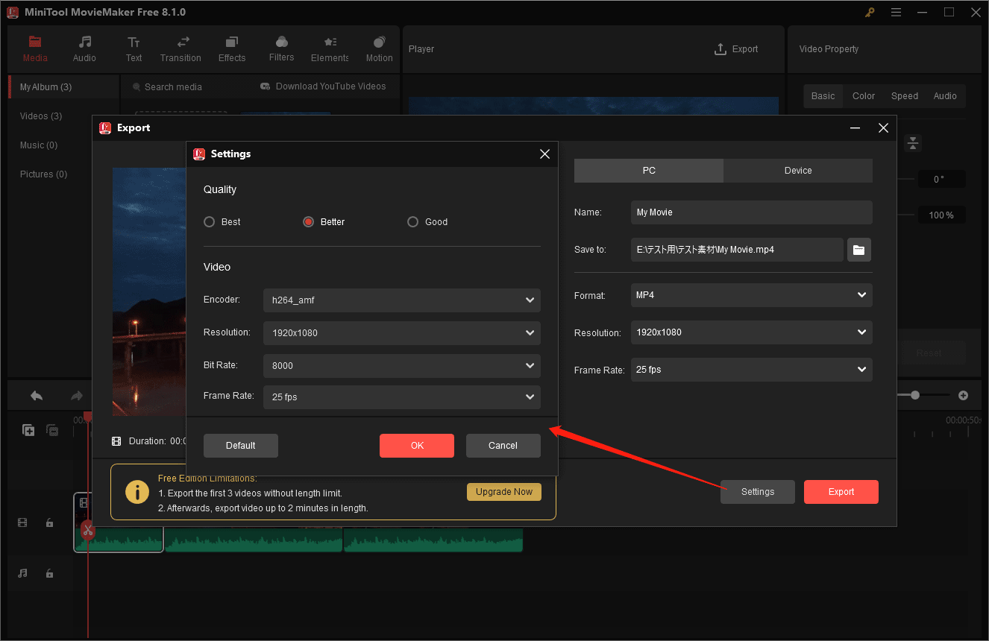Open the Encoder dropdown h264_amf
Viewport: 989px width, 641px height.
(402, 300)
